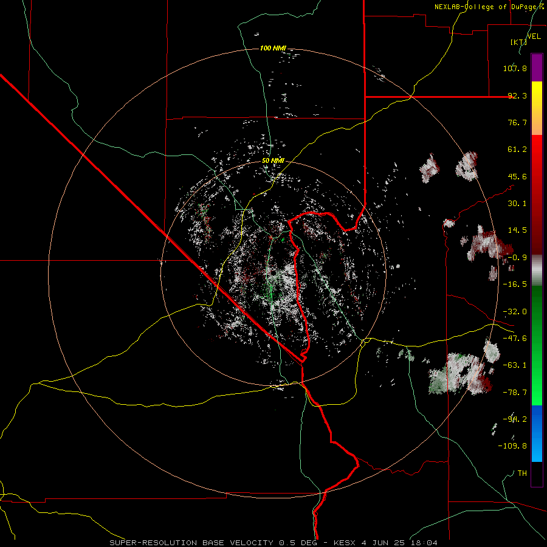
Task: Click the NEXLAB-College of DuPage credit text
Action: click(489, 7)
